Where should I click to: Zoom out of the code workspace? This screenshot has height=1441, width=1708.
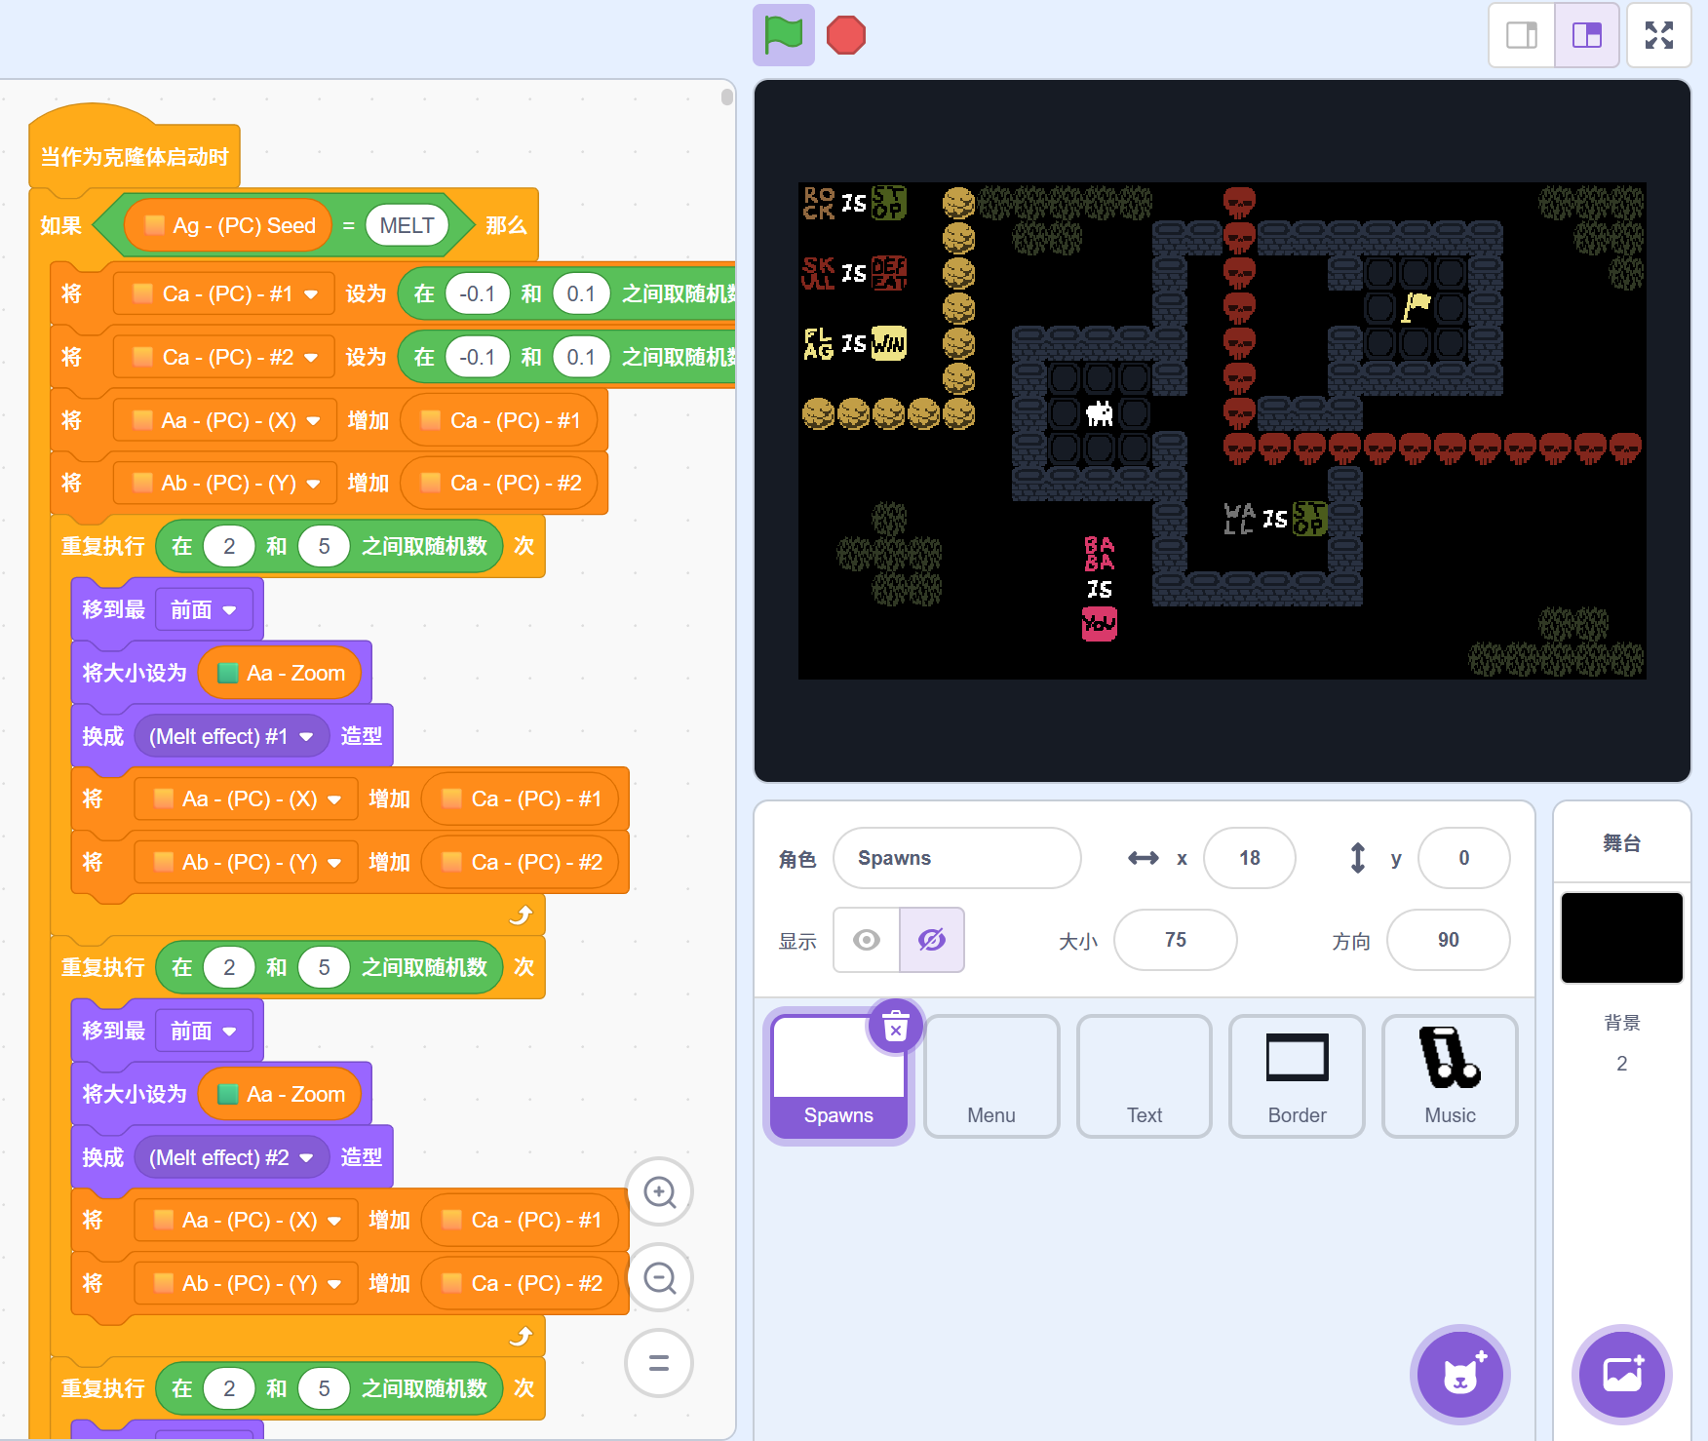660,1277
